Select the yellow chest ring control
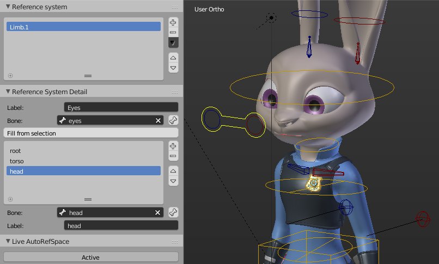 click(x=316, y=186)
